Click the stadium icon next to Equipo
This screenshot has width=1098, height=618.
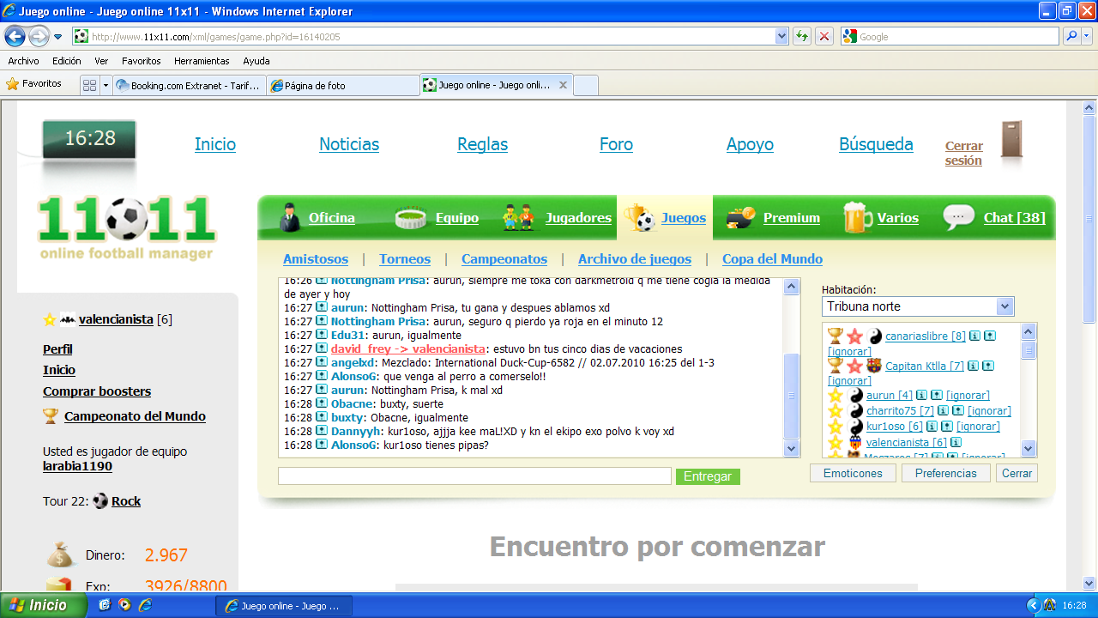pyautogui.click(x=411, y=218)
